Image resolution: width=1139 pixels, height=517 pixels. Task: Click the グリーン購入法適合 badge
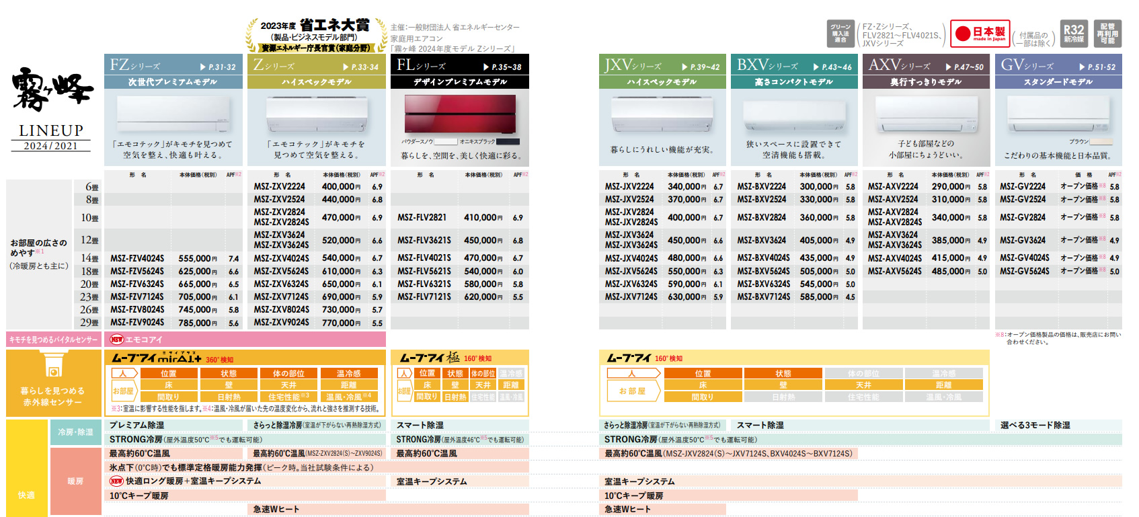point(840,34)
